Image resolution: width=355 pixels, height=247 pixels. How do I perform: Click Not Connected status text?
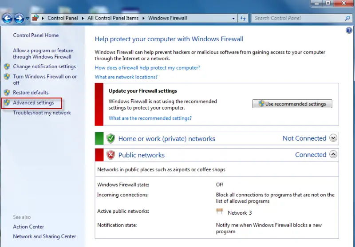pyautogui.click(x=304, y=138)
